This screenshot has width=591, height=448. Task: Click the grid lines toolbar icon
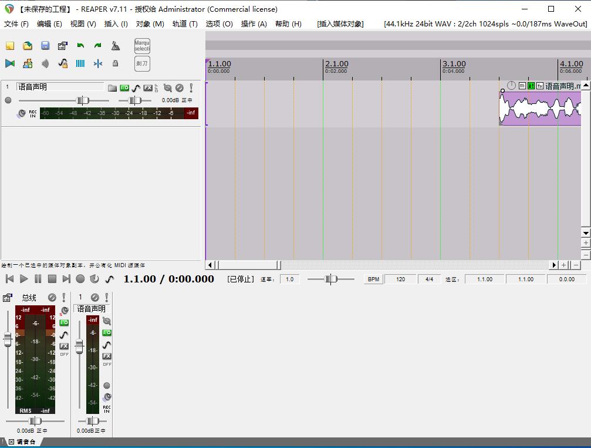coord(80,63)
